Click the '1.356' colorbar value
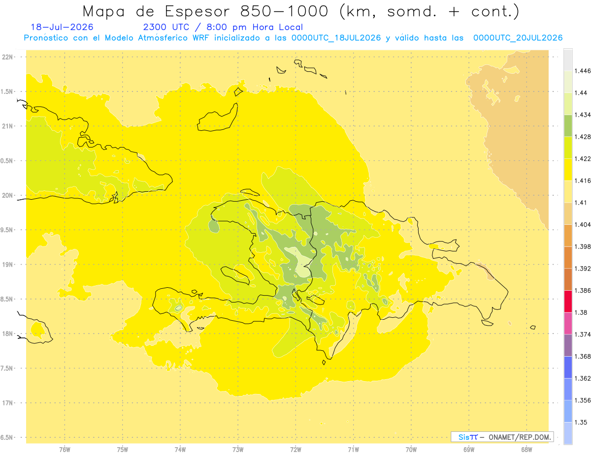This screenshot has height=456, width=591. 583,400
